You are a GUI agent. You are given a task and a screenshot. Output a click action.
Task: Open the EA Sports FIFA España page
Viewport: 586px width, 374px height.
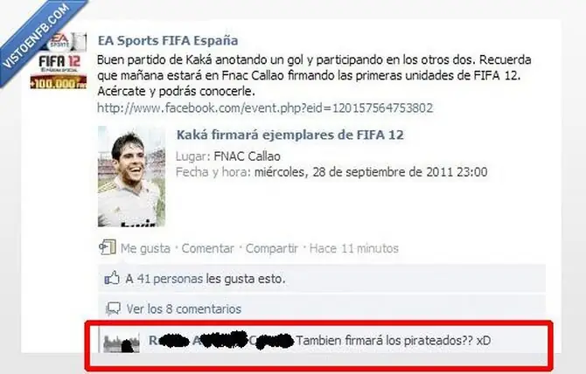tap(168, 40)
